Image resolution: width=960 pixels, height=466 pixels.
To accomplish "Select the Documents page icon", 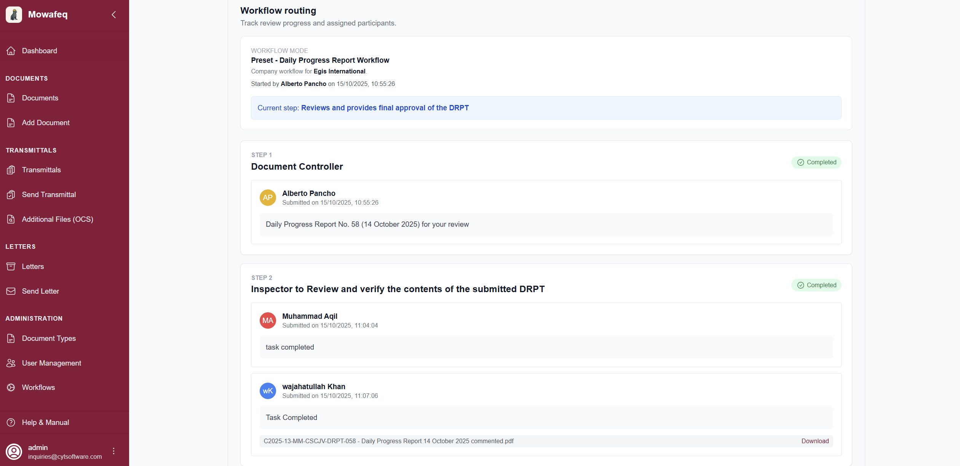I will [11, 98].
